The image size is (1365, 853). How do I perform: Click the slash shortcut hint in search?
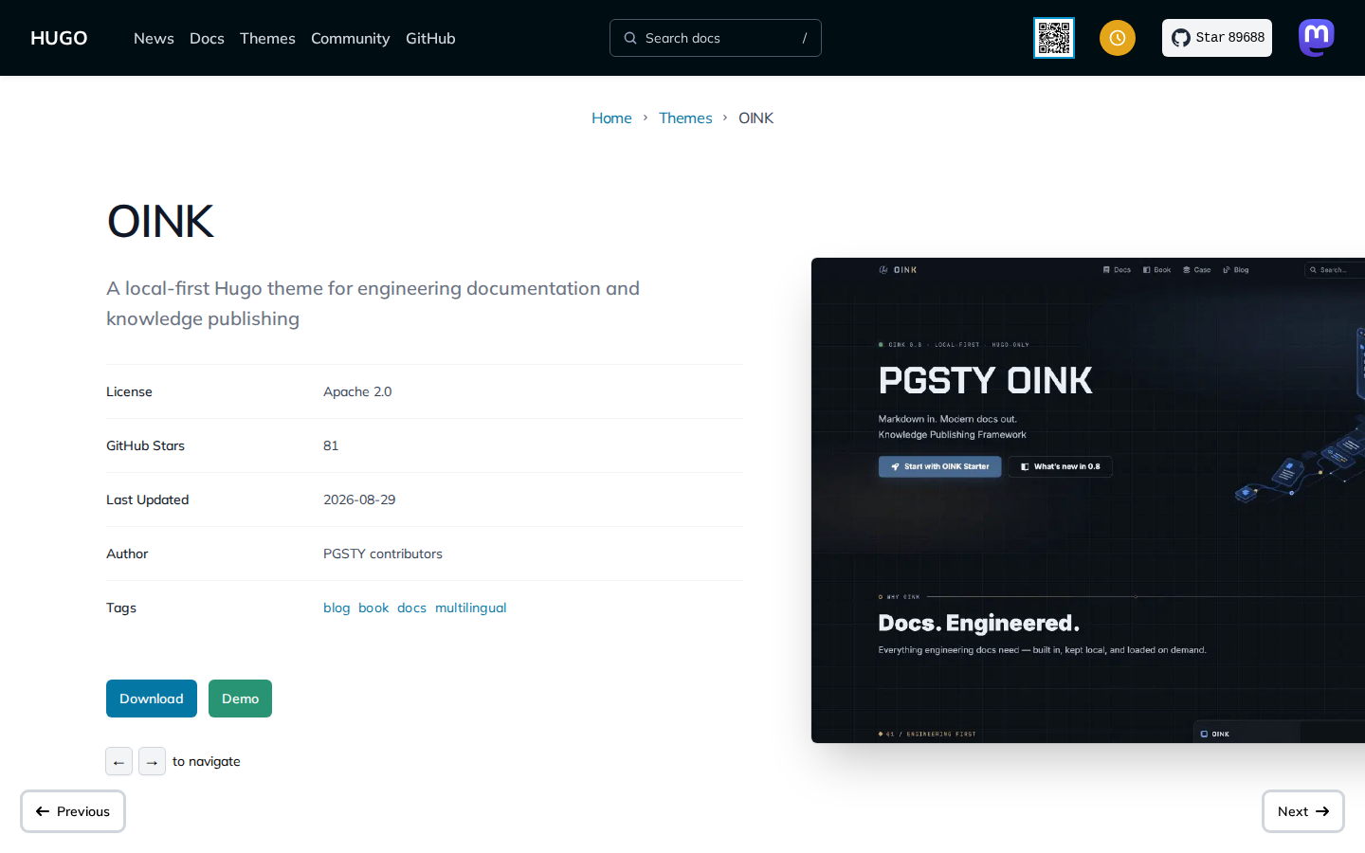pos(805,38)
